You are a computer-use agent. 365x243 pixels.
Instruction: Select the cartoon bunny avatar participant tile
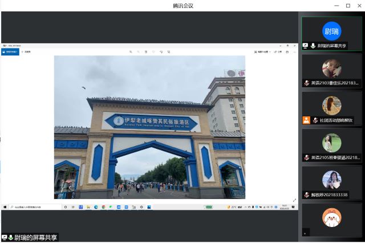331,220
